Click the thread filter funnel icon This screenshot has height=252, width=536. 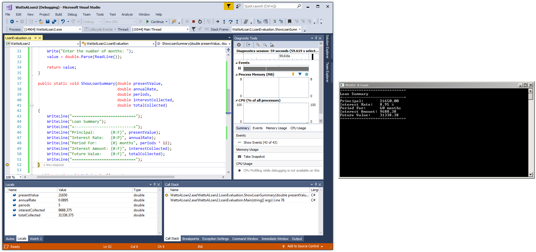tap(194, 29)
